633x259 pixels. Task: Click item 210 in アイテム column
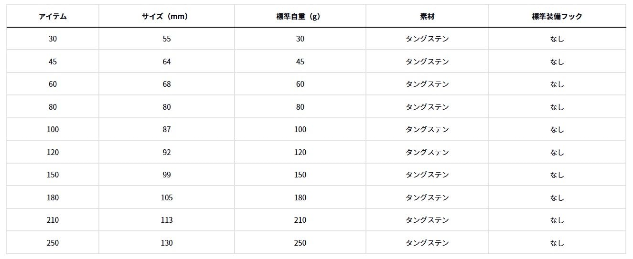[53, 220]
